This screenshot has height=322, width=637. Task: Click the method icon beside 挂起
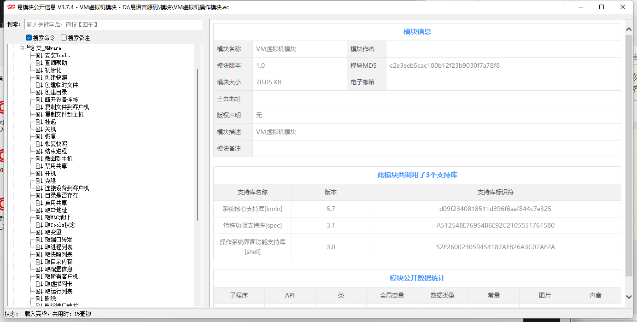(39, 122)
